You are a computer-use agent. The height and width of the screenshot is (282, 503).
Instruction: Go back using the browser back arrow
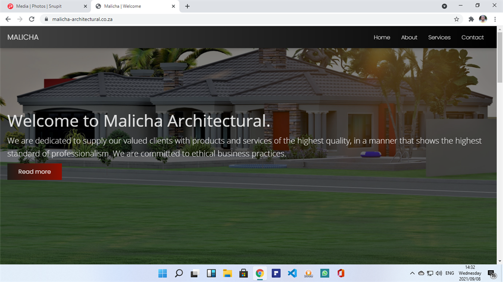8,19
